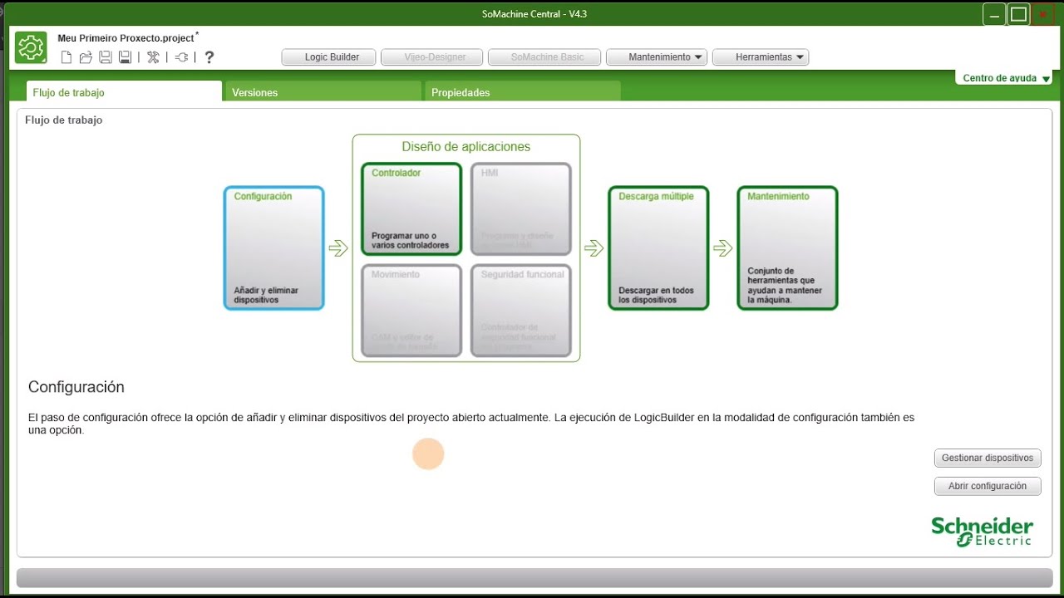Create a new project with the blank page icon
The width and height of the screenshot is (1064, 598).
(x=66, y=57)
